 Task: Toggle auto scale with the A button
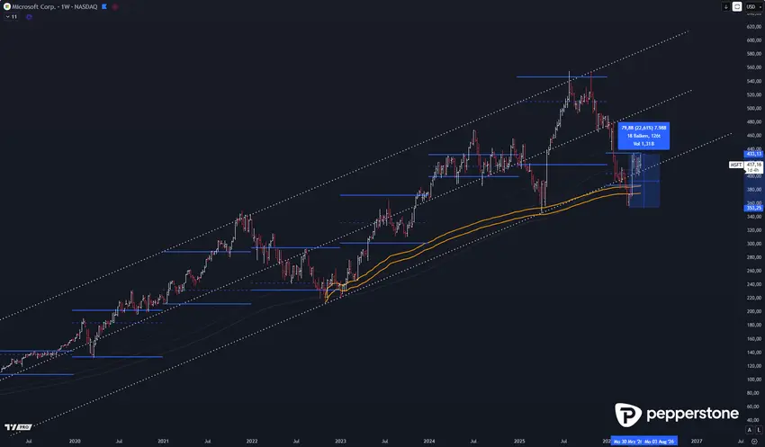tap(750, 430)
